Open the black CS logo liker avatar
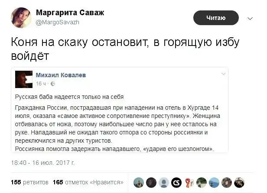 [176, 182]
